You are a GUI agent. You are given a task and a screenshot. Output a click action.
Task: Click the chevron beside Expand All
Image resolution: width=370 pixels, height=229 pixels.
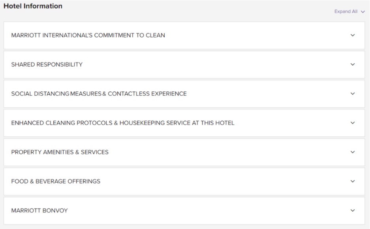pos(363,12)
